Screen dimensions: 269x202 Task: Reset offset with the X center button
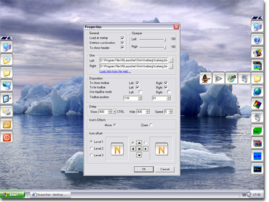(x=139, y=149)
